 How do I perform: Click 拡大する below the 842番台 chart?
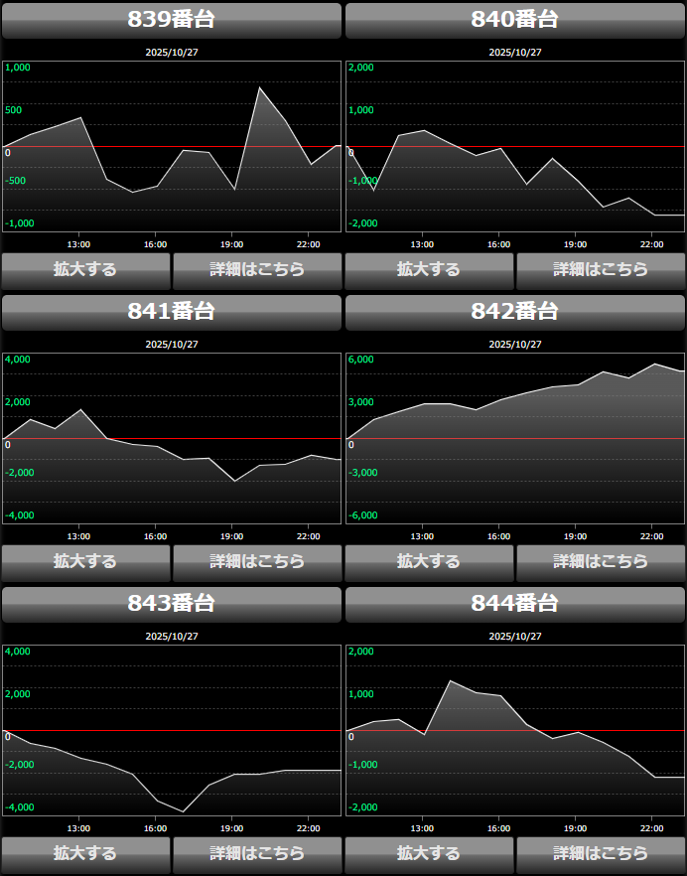[429, 562]
